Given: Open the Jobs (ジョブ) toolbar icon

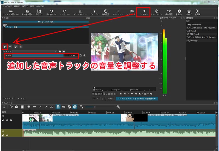Looking at the screenshot, I should click(x=189, y=12).
